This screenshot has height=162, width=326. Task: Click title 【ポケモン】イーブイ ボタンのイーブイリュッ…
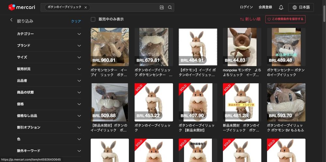(198, 72)
